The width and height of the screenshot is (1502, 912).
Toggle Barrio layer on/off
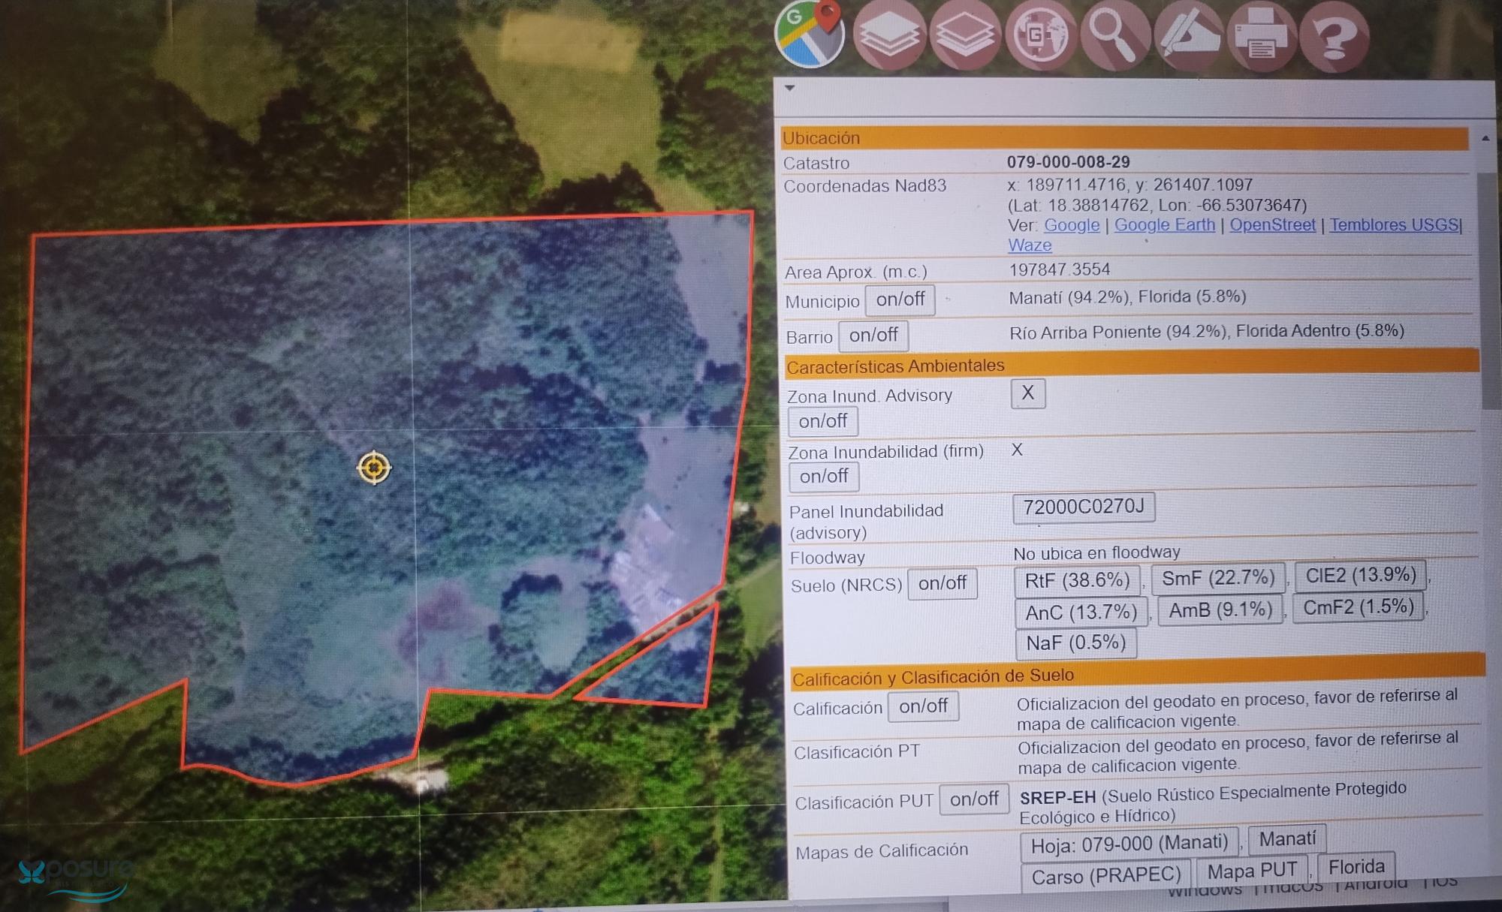pyautogui.click(x=873, y=335)
